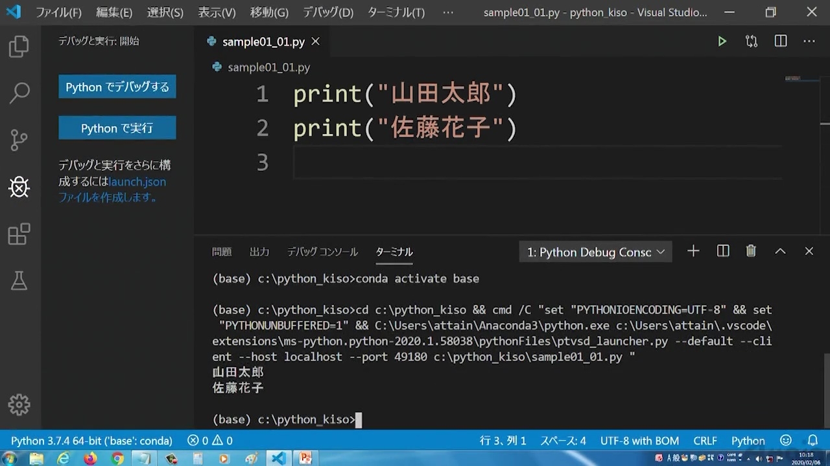Run sample01_01.py with the play button

722,41
